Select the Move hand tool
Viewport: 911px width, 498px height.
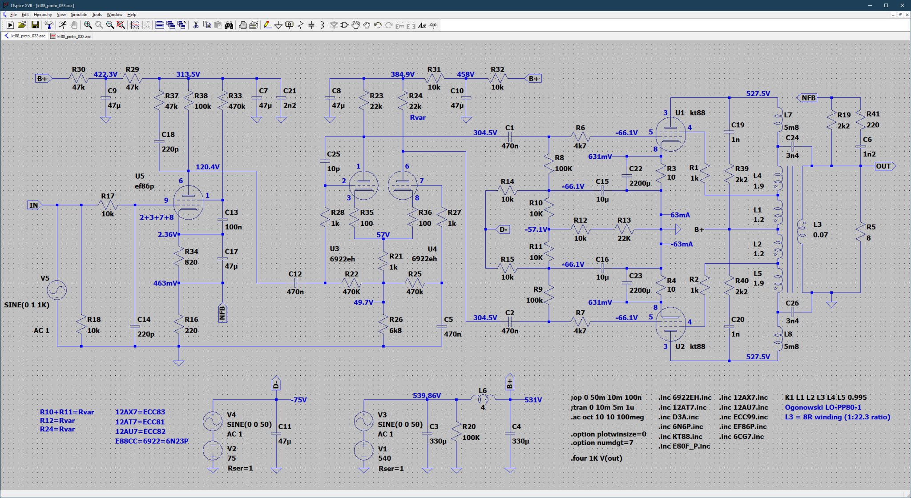356,25
